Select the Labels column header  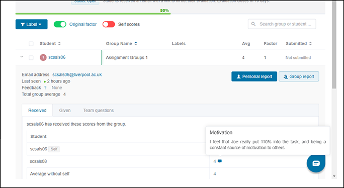tap(179, 43)
